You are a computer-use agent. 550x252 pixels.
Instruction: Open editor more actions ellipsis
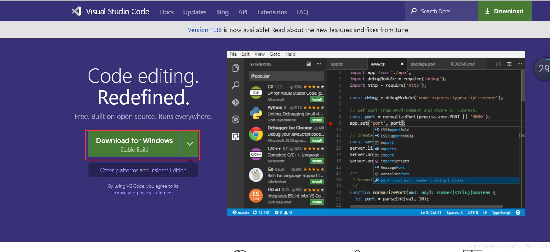point(520,64)
